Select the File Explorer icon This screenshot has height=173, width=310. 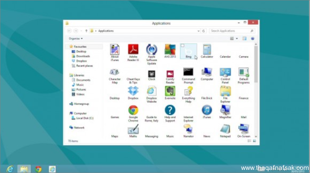click(x=225, y=91)
